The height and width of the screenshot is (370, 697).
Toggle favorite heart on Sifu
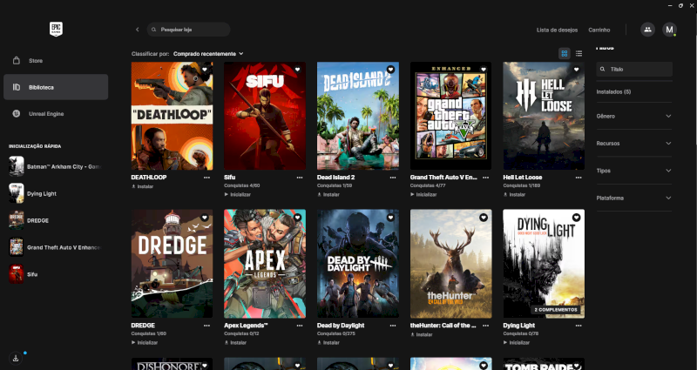(x=297, y=70)
